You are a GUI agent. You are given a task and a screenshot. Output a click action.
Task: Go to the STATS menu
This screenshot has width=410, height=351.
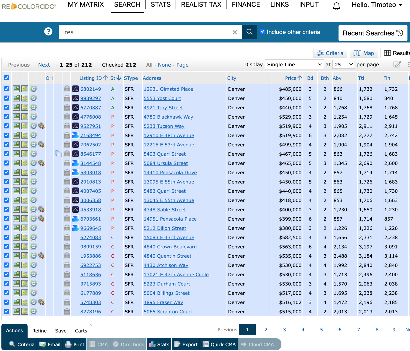tap(161, 5)
